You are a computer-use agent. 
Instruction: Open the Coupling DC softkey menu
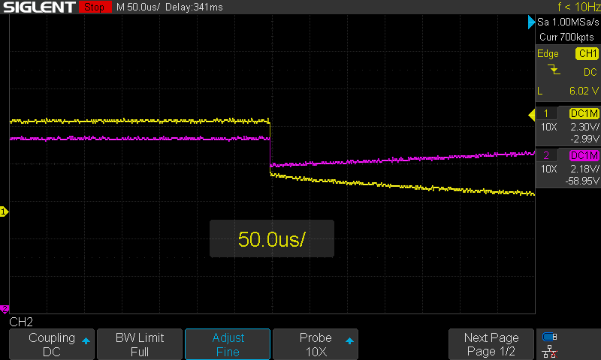tap(52, 344)
